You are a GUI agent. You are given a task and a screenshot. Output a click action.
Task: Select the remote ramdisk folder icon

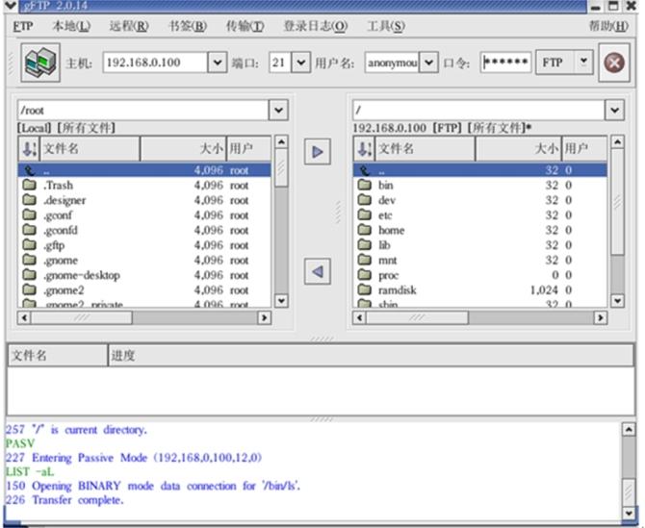pos(364,289)
